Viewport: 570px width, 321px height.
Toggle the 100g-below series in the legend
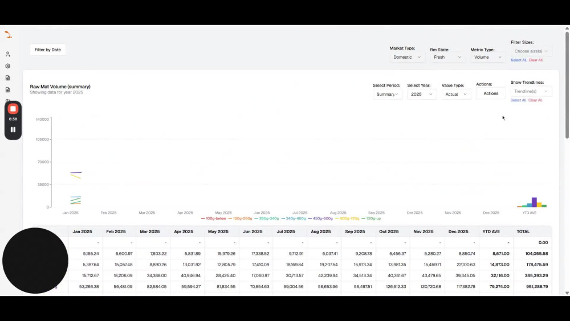(x=214, y=218)
